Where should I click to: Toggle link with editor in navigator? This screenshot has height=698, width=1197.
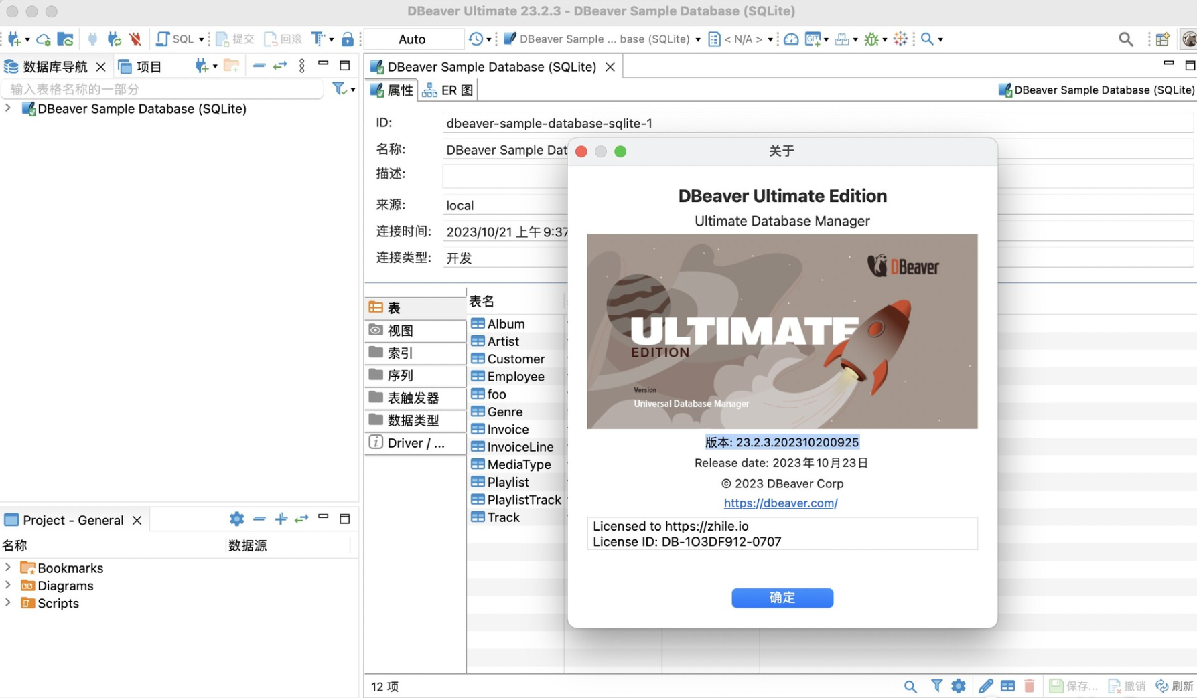point(280,66)
